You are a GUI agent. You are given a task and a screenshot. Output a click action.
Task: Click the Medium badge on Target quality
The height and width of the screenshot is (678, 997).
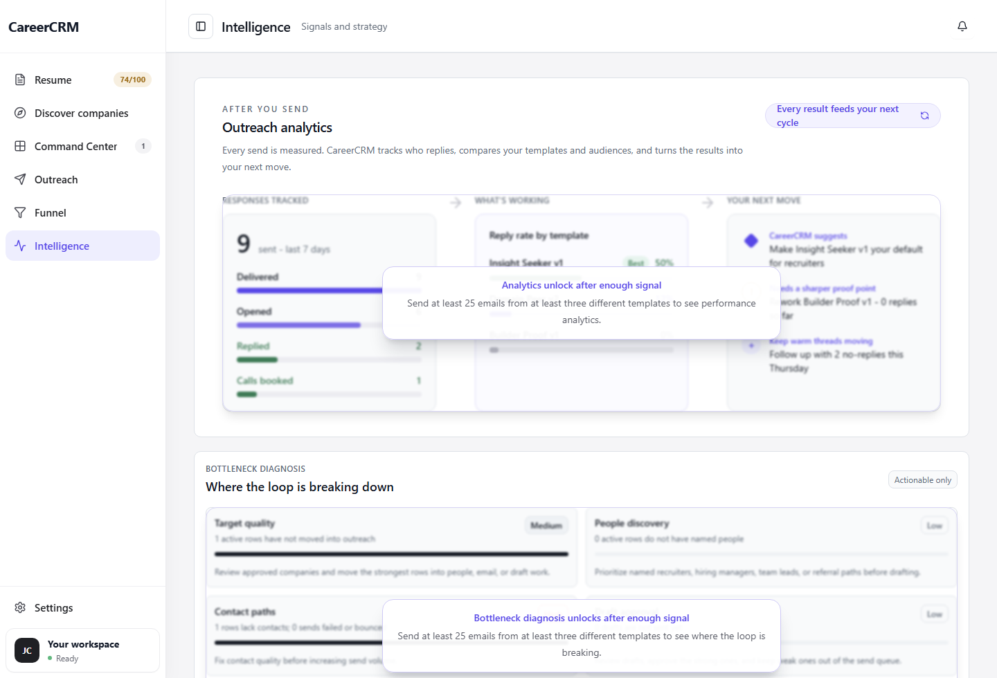click(546, 526)
